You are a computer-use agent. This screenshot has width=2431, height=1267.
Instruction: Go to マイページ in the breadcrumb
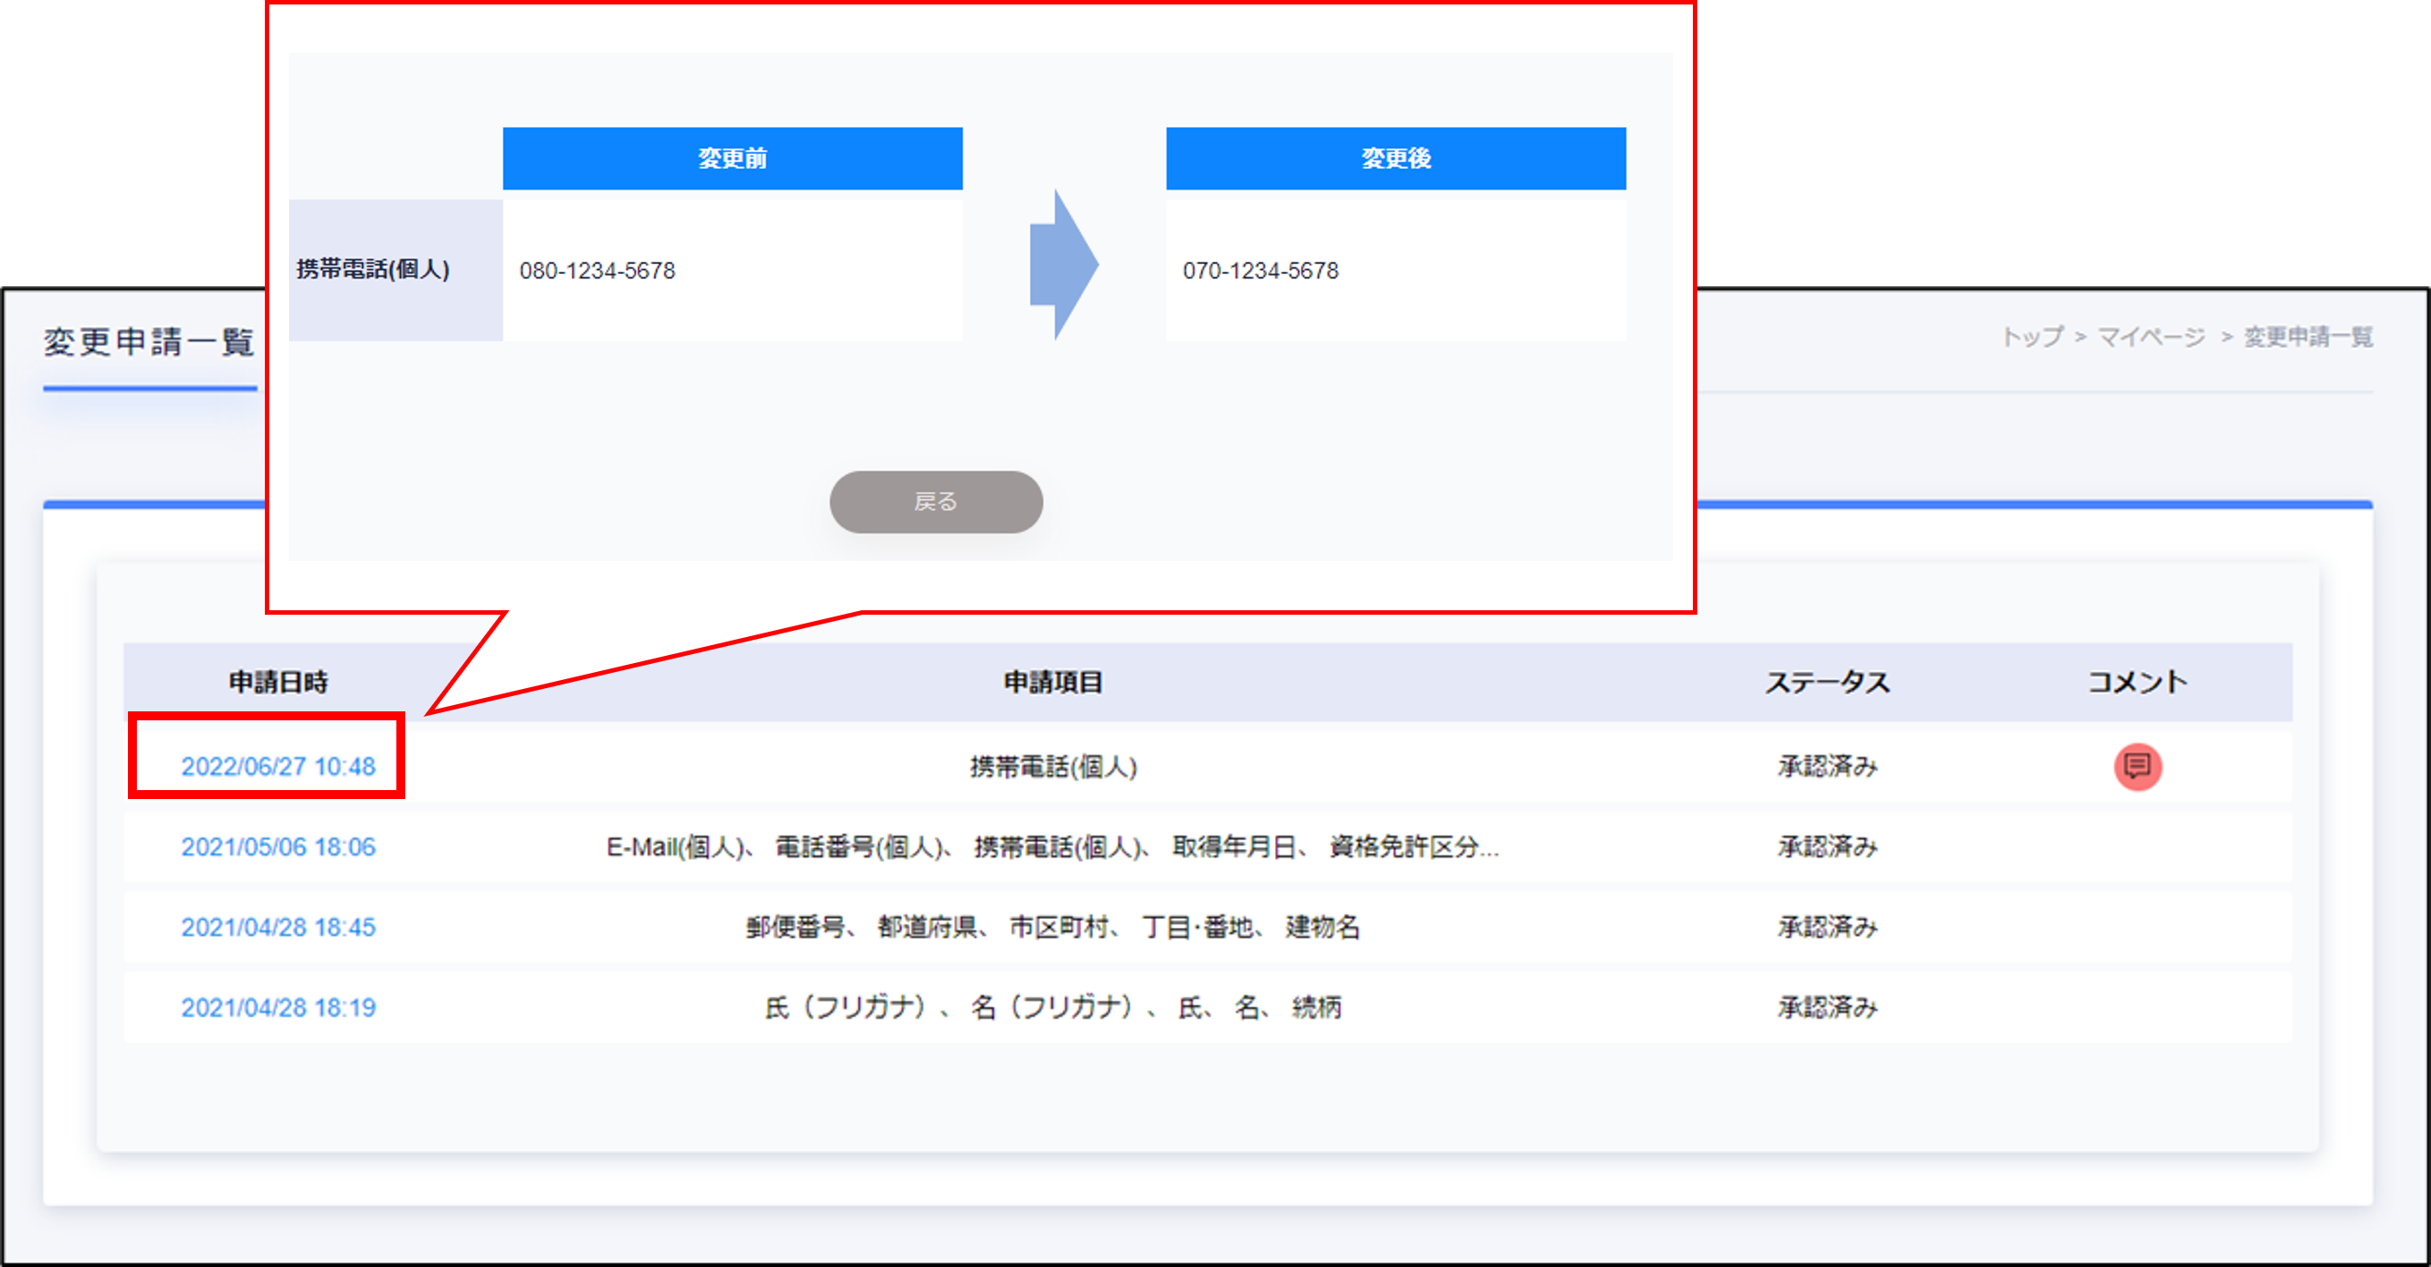pyautogui.click(x=2151, y=336)
